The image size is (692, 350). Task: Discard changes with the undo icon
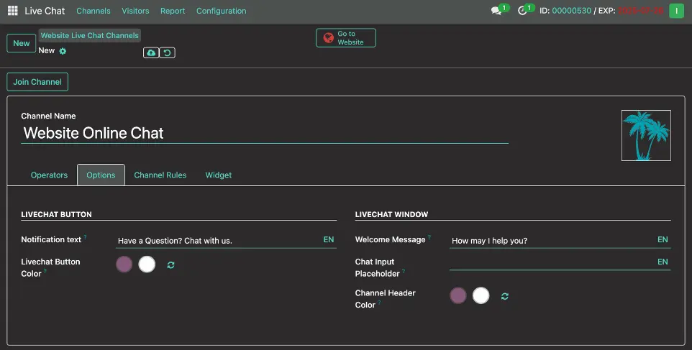(x=167, y=52)
